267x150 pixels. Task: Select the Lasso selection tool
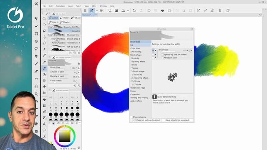pos(44,43)
